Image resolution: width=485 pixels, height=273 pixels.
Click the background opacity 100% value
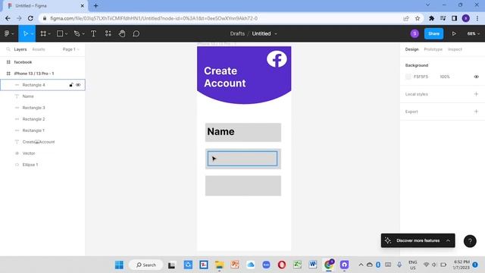(x=445, y=77)
